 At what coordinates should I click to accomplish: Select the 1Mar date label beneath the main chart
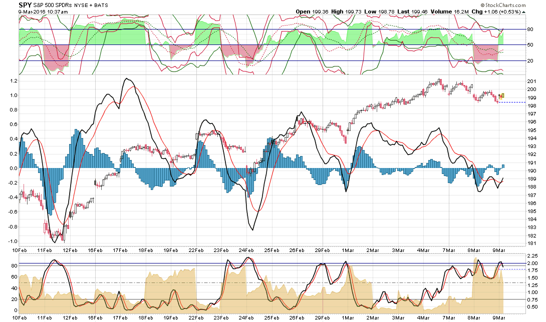click(348, 250)
